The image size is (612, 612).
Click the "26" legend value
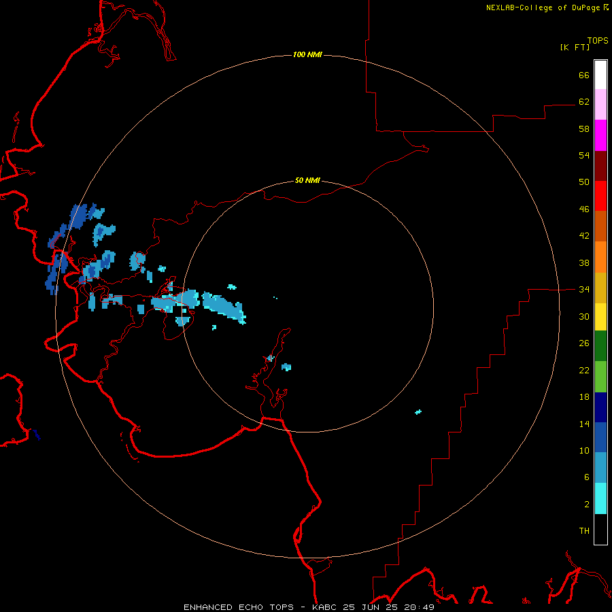584,343
